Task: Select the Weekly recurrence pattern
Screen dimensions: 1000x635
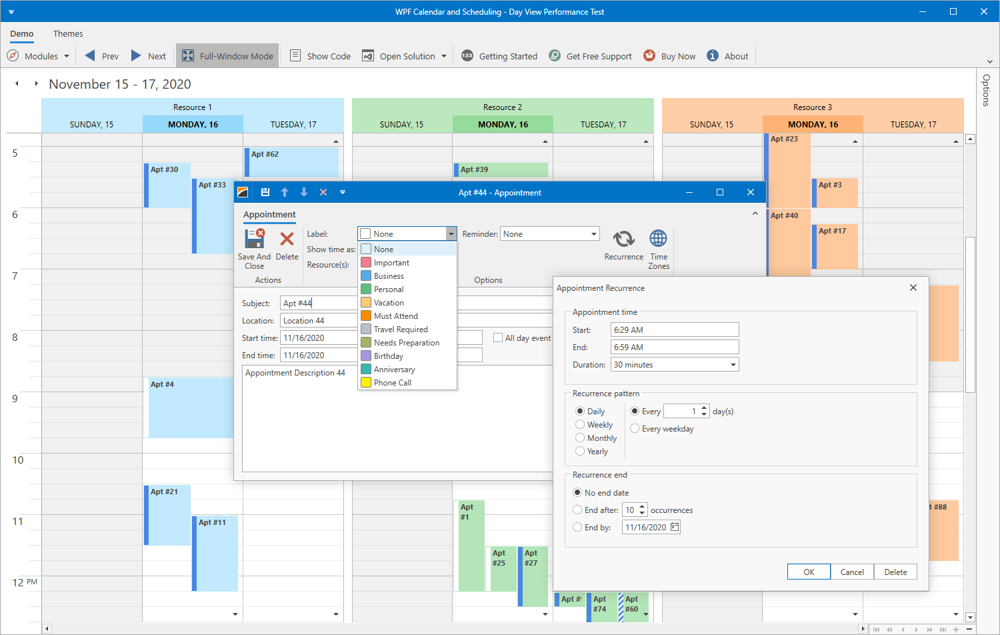Action: [581, 424]
